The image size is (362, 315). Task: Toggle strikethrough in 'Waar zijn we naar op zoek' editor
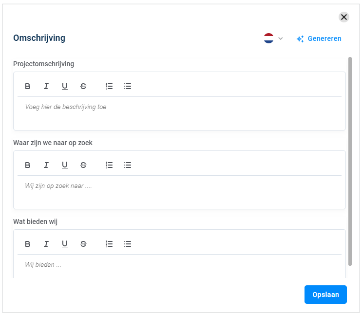(83, 165)
